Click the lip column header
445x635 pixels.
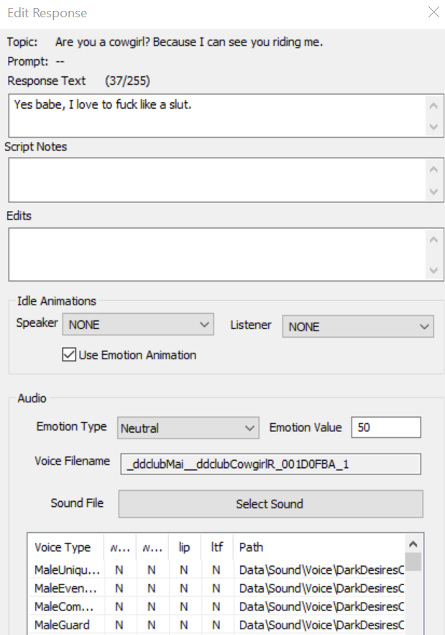point(185,547)
